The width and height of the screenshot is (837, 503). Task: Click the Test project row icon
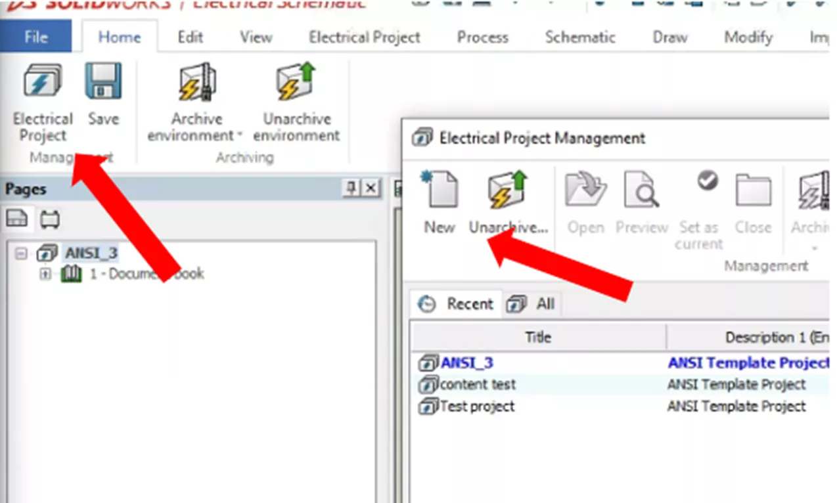(x=428, y=406)
